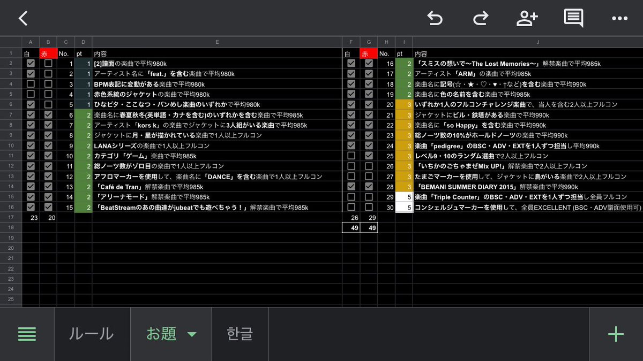Select the コンシェルジュマーカー task cell
The image size is (643, 361).
click(528, 207)
